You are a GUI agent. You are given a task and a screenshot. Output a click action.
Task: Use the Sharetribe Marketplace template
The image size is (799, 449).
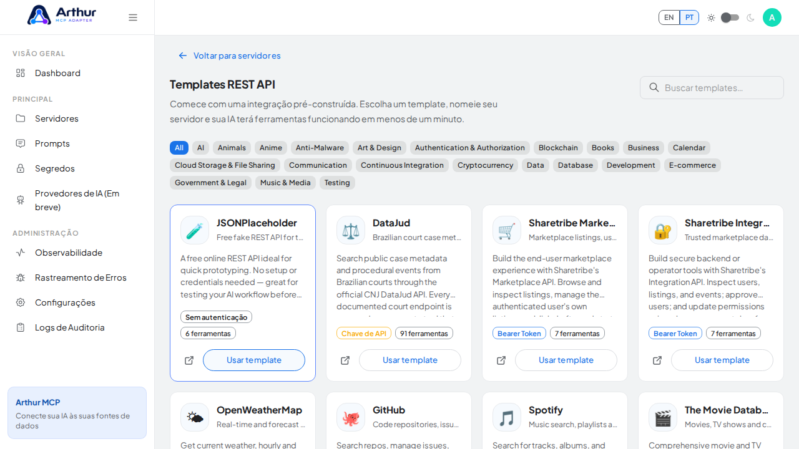[566, 360]
